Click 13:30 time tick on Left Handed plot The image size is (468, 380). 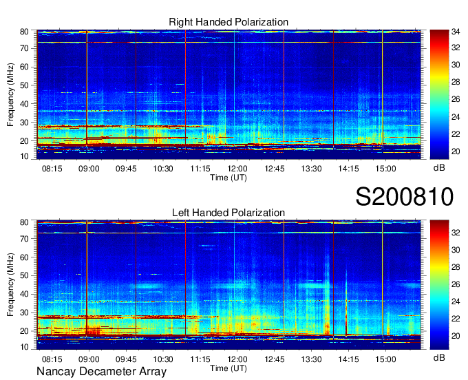tap(311, 359)
